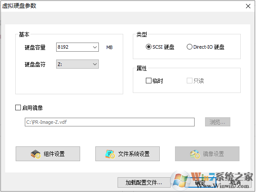Viewport: 256px width, 192px height.
Task: Click the 浏览... button
Action: (x=218, y=122)
